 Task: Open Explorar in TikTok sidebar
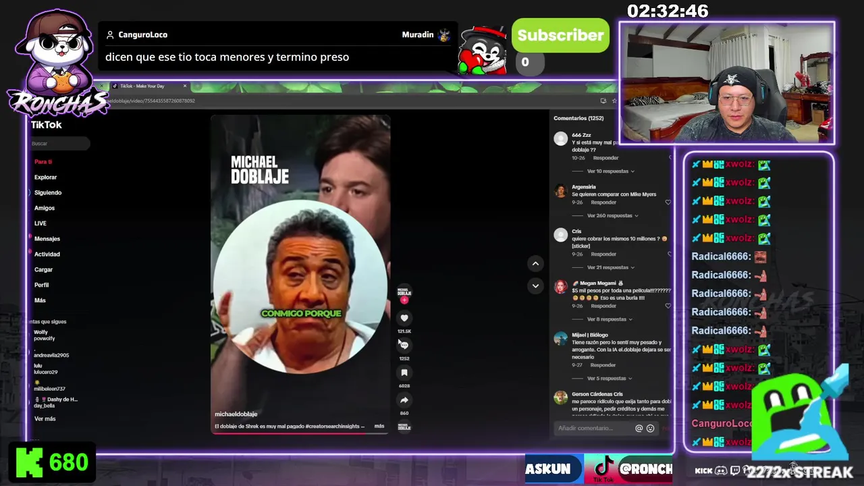coord(45,178)
